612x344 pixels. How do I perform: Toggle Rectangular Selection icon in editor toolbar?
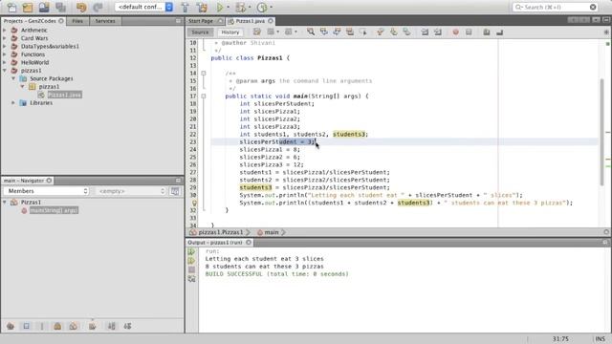(x=363, y=32)
